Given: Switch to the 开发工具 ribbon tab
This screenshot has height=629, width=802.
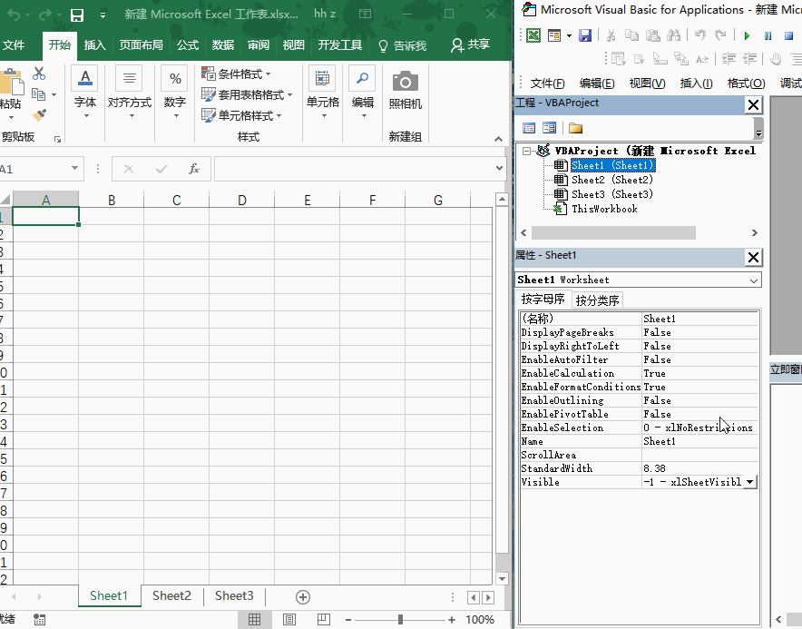Looking at the screenshot, I should click(x=339, y=45).
